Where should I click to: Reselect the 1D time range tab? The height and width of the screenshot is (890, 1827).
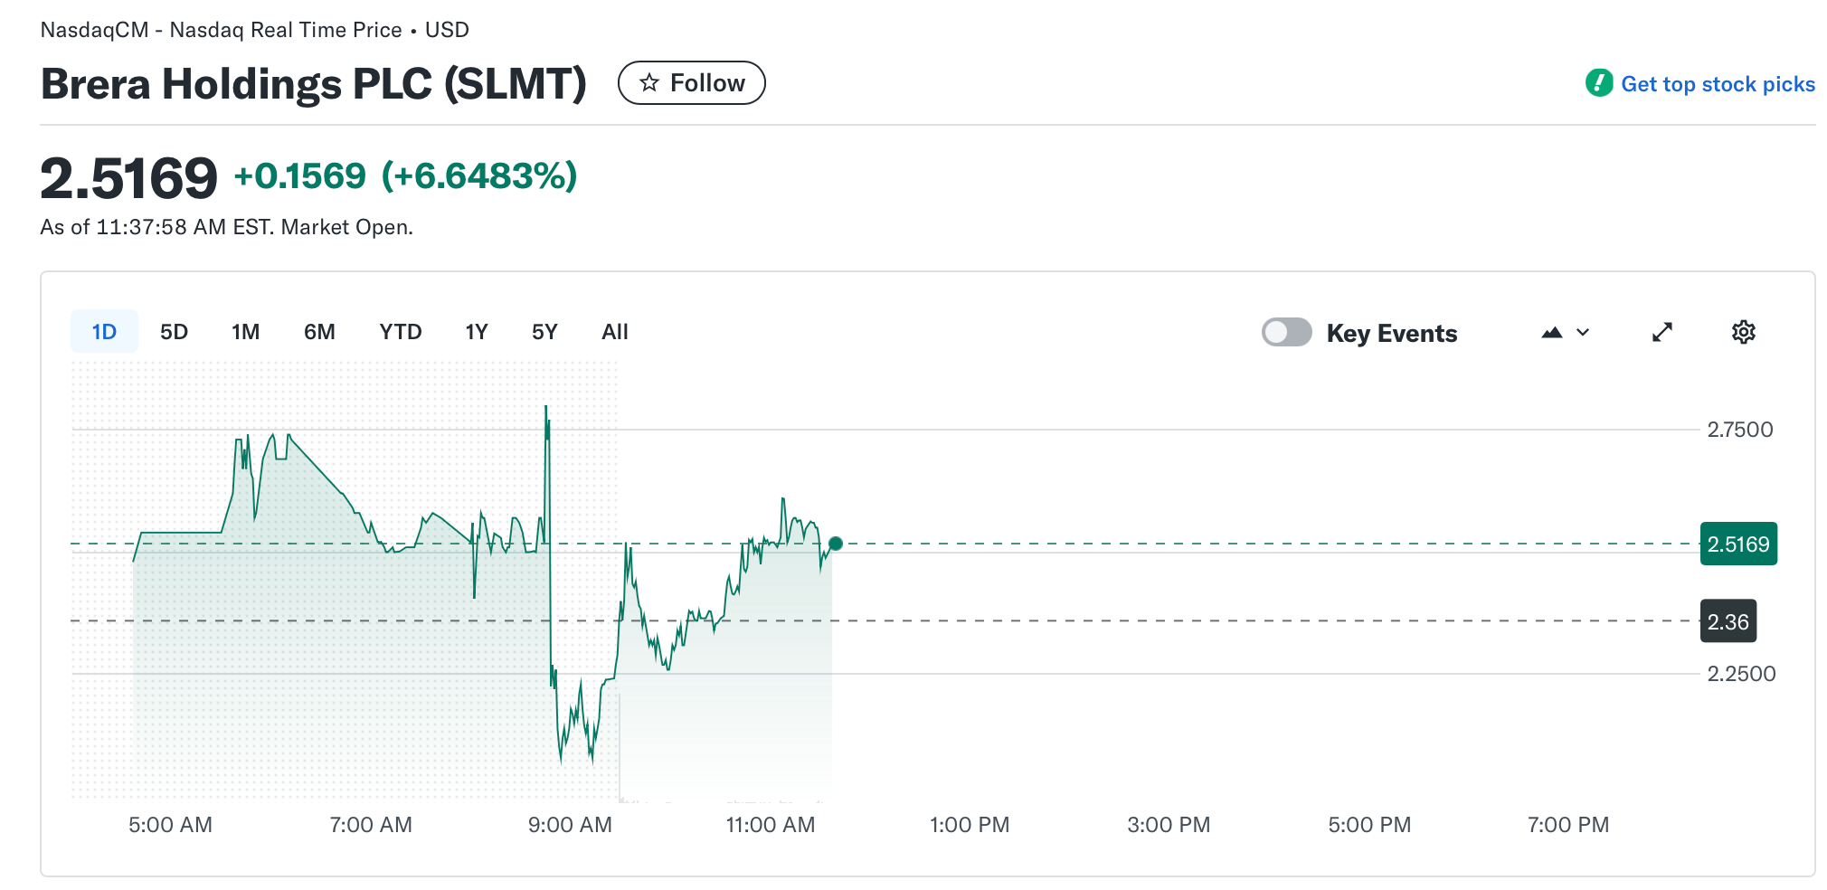[x=104, y=331]
